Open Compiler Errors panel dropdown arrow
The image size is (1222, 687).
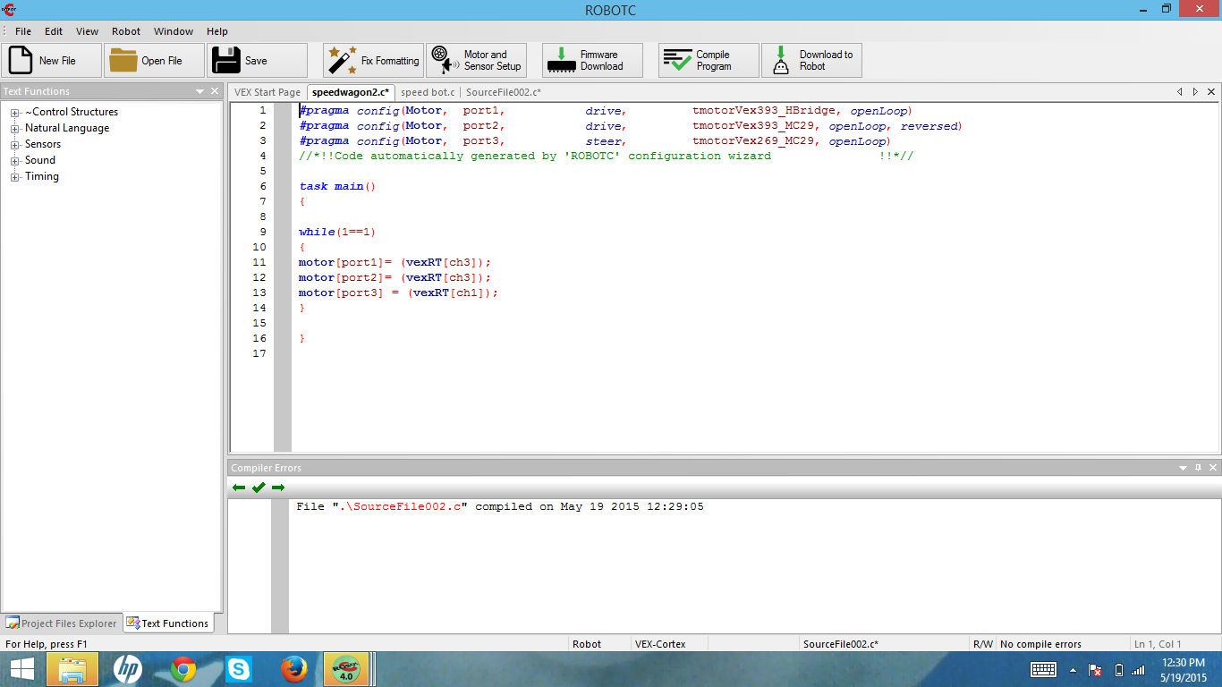tap(1184, 468)
